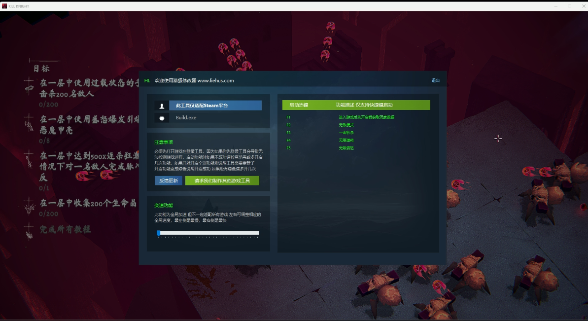The image size is (588, 321).
Task: Click the 无敌模式 function description
Action: coord(346,125)
